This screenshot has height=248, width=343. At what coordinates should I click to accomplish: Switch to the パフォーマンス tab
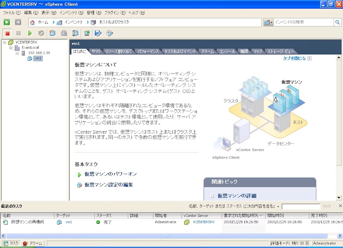coord(148,51)
